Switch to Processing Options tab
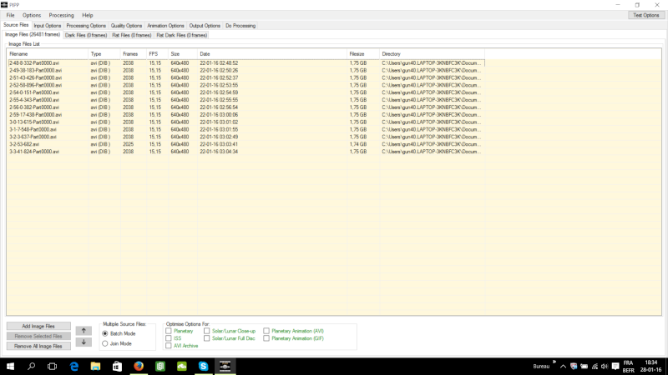Viewport: 668px width, 375px height. pyautogui.click(x=86, y=26)
